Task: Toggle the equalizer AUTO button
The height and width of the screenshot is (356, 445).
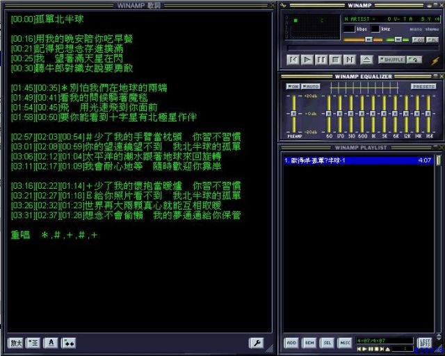Action: (x=311, y=86)
